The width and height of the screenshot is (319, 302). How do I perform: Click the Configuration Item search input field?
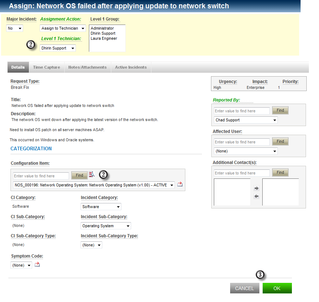pyautogui.click(x=41, y=176)
